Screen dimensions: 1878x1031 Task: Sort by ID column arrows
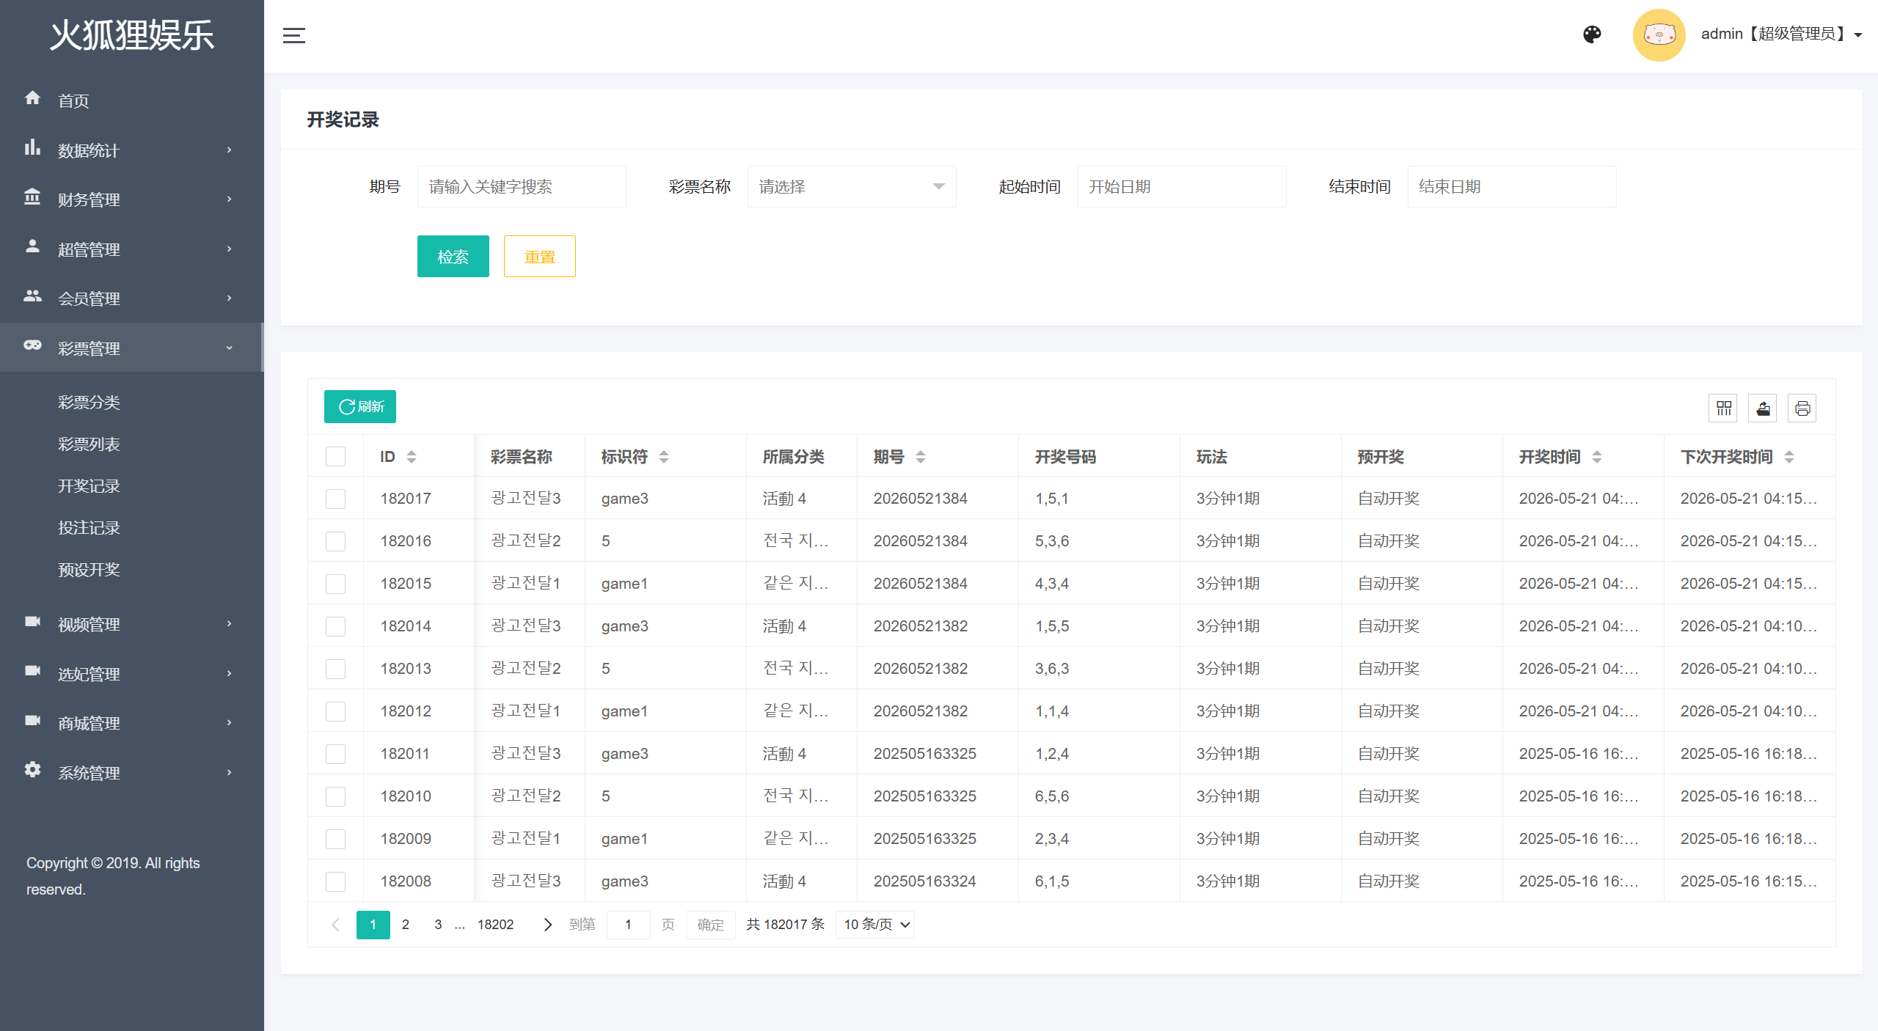pos(412,457)
